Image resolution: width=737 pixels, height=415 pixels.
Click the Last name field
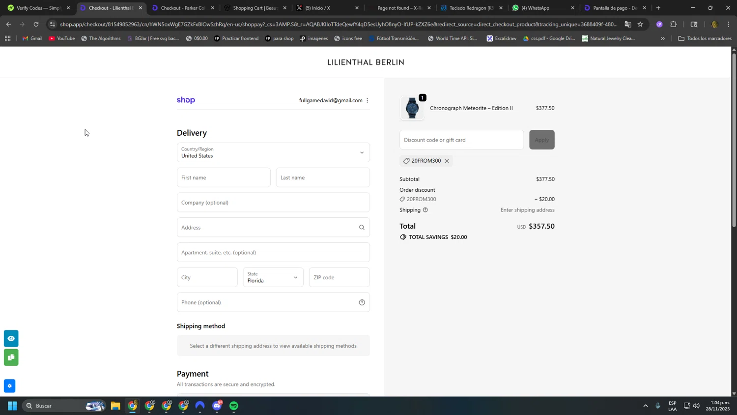(323, 178)
